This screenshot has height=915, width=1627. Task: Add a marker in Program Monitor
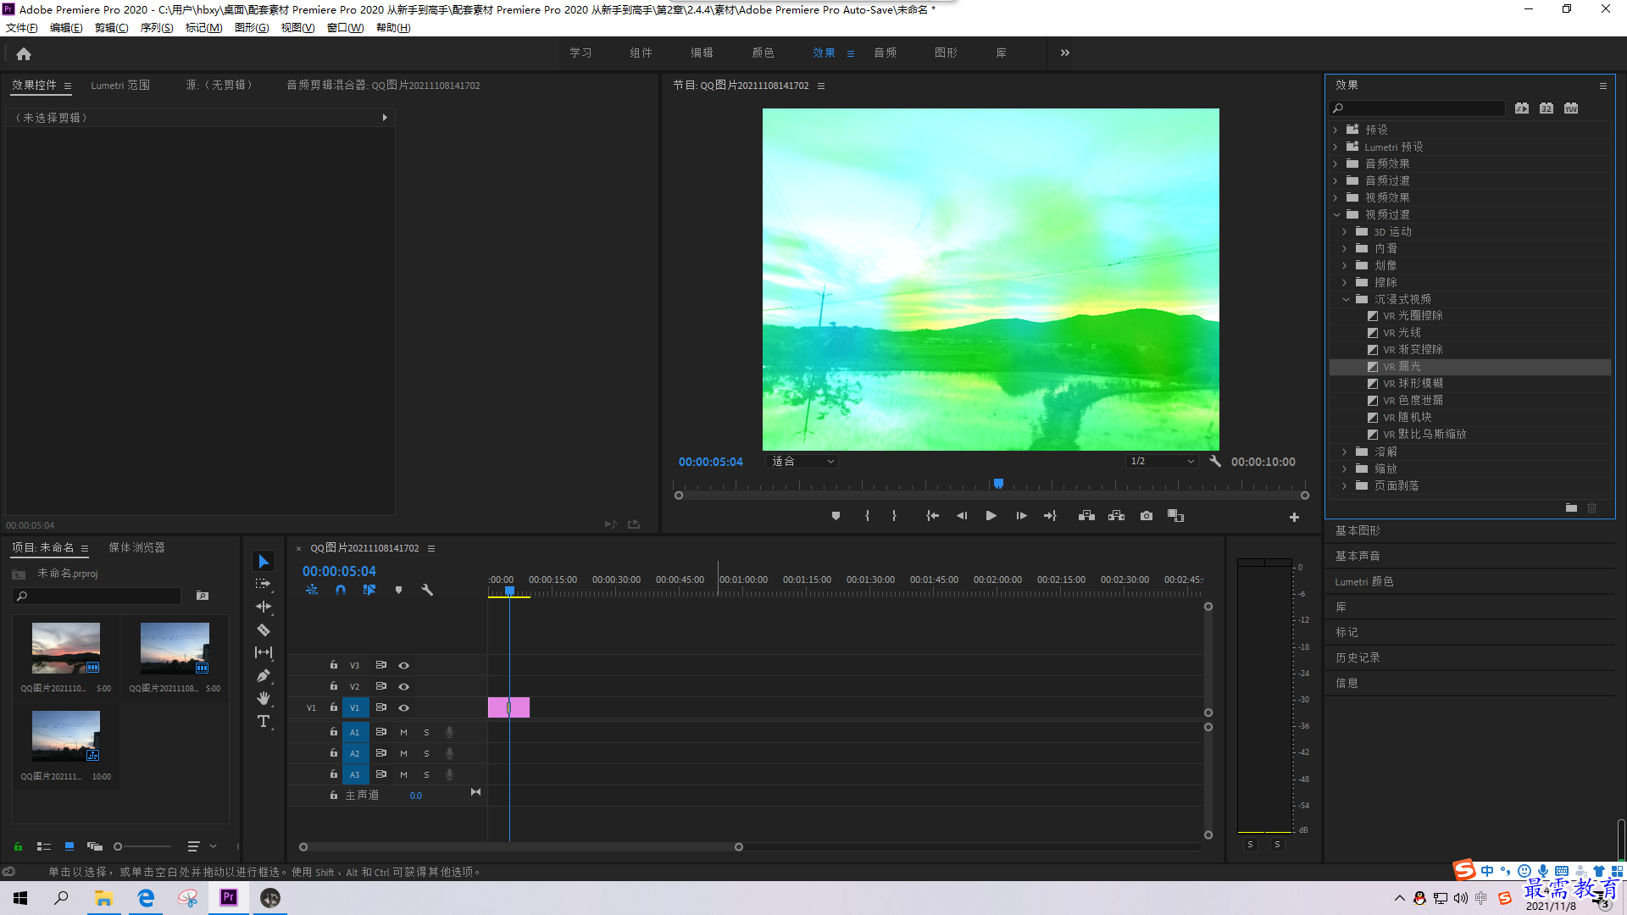coord(836,516)
